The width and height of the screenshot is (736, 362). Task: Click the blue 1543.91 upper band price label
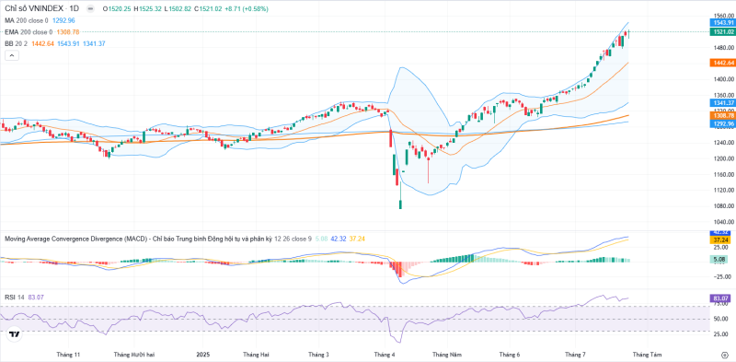(x=722, y=22)
